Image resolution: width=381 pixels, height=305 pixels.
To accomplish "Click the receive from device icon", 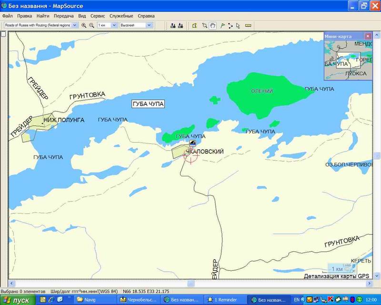I will click(x=180, y=25).
